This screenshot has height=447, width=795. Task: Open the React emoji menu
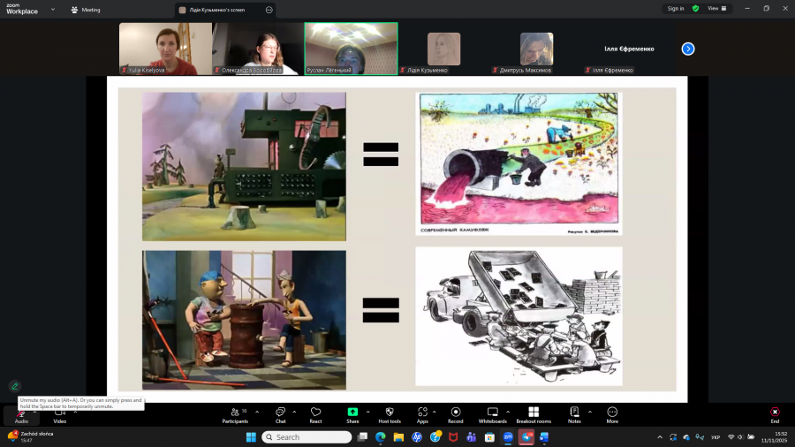(315, 415)
